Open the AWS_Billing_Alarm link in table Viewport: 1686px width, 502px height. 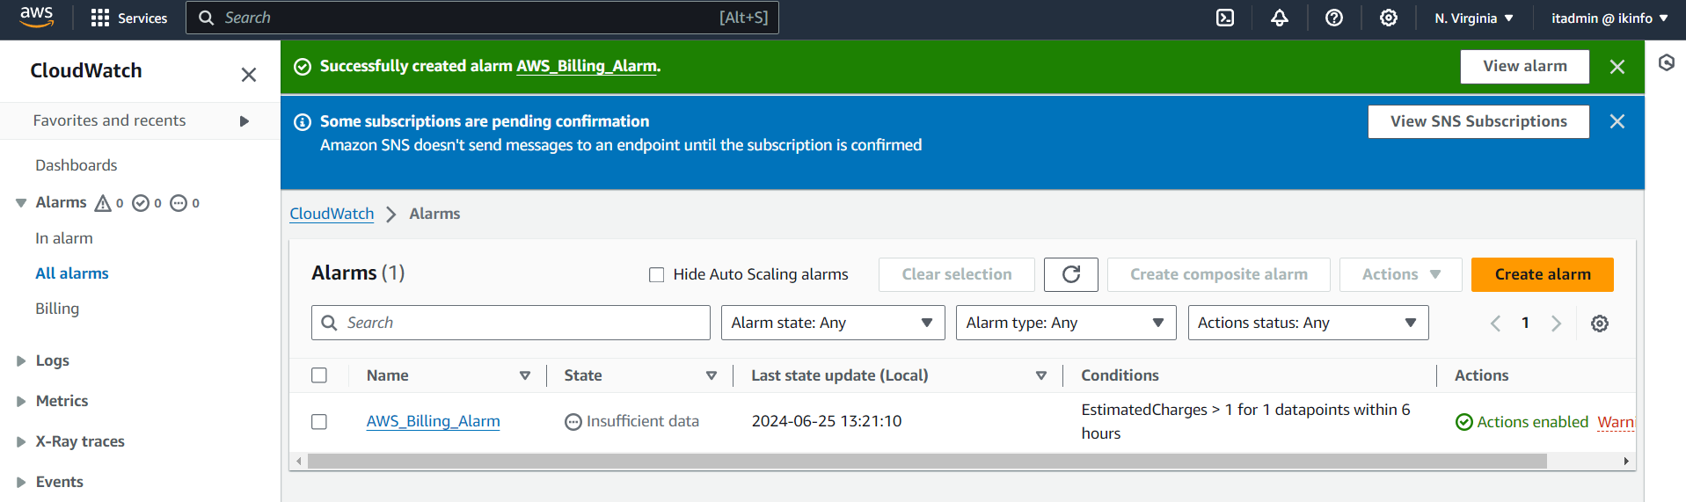(x=433, y=421)
